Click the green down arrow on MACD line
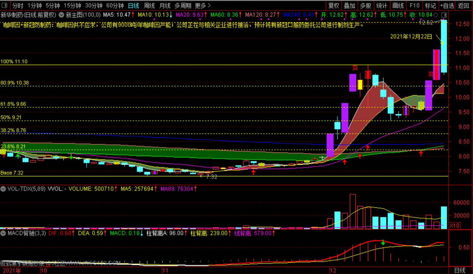Viewport: 473px width, 274px height. click(383, 243)
